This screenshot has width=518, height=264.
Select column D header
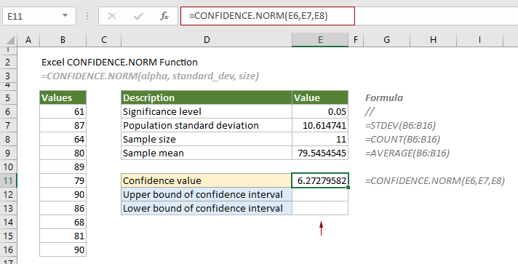[x=207, y=40]
